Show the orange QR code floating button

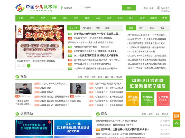click(x=177, y=116)
